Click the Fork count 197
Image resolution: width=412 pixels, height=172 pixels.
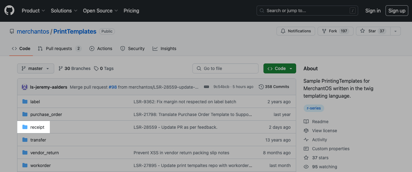[344, 31]
